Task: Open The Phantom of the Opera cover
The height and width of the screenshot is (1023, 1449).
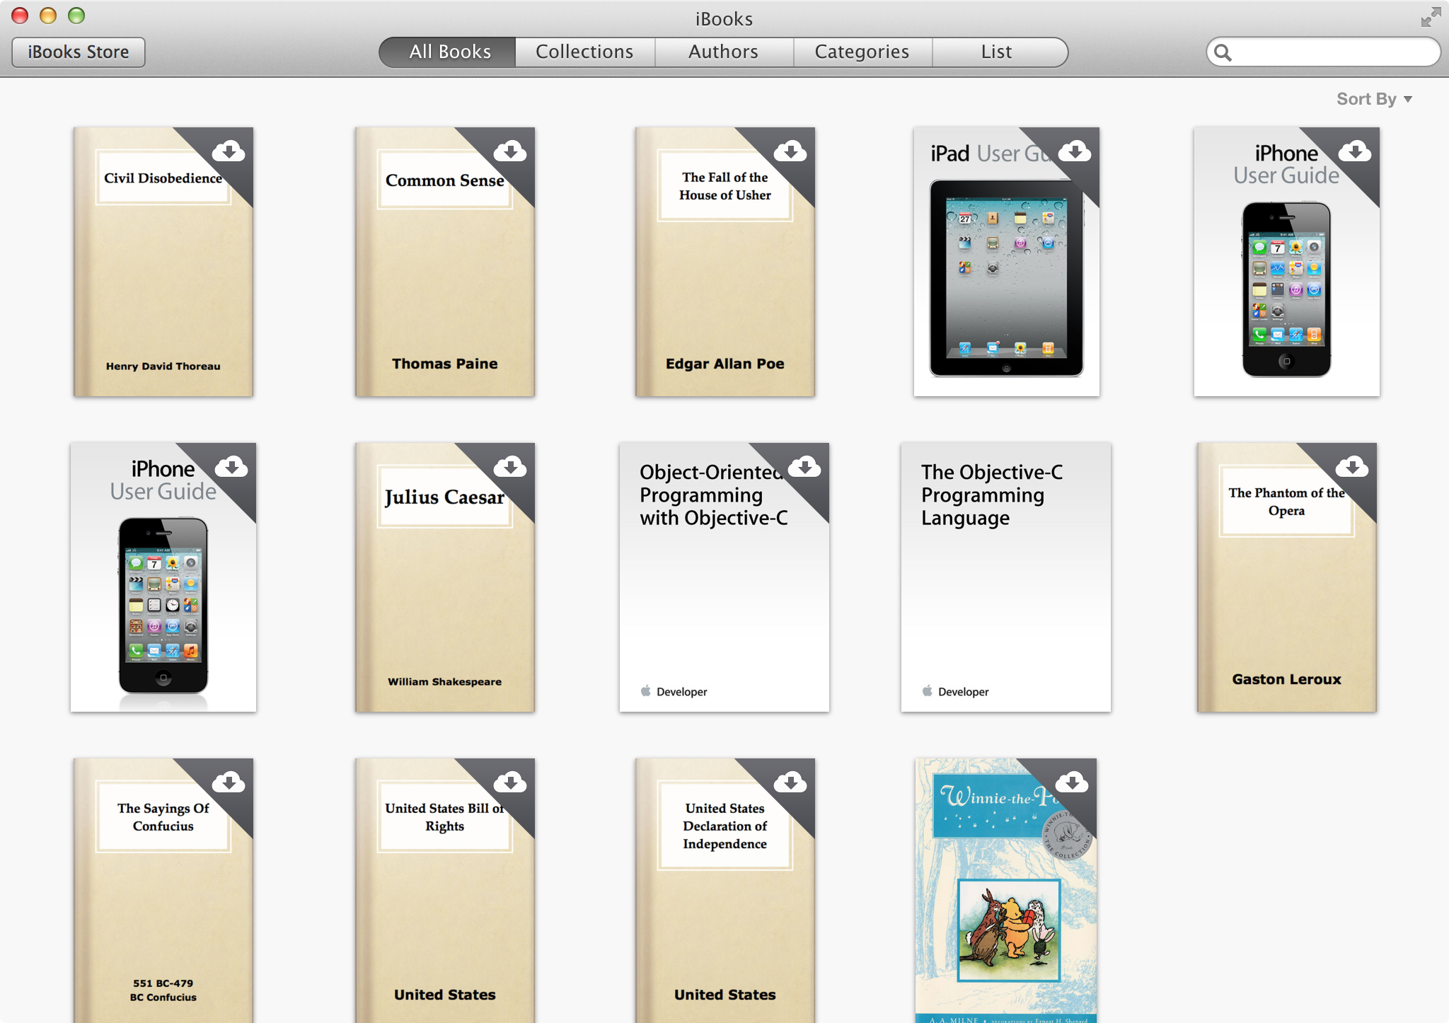Action: point(1287,577)
